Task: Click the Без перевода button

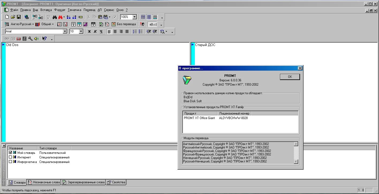Action: tap(124, 24)
